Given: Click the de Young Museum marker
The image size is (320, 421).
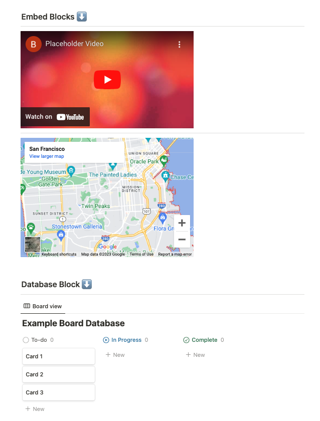Looking at the screenshot, I should pos(71,171).
